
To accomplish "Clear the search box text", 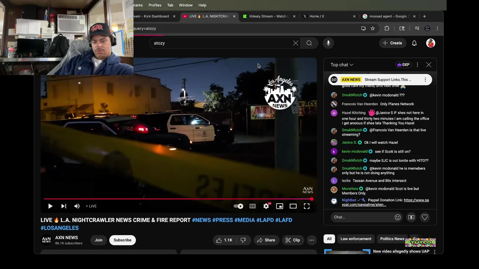I will 296,43.
